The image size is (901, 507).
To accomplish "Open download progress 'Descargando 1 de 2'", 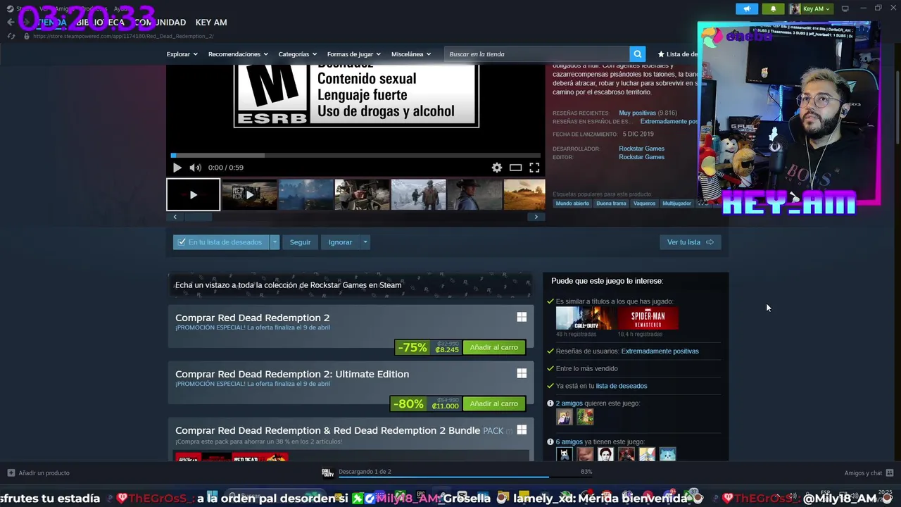I will pyautogui.click(x=365, y=472).
